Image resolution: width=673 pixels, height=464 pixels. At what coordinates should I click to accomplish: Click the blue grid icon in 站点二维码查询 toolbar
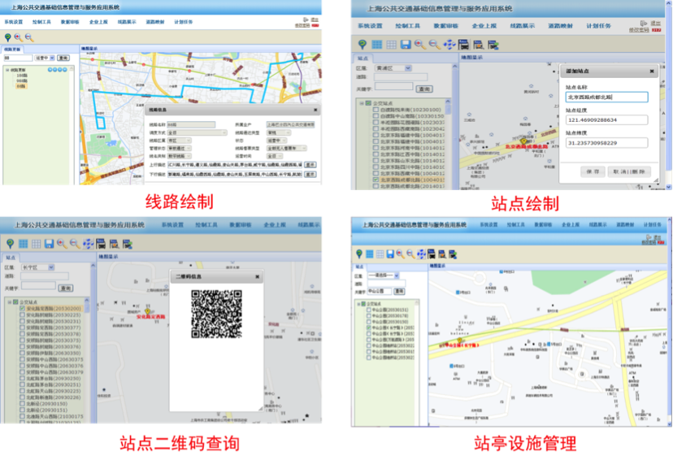click(24, 245)
